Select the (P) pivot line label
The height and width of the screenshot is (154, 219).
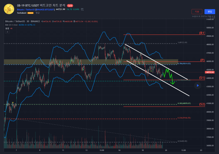click(x=202, y=60)
